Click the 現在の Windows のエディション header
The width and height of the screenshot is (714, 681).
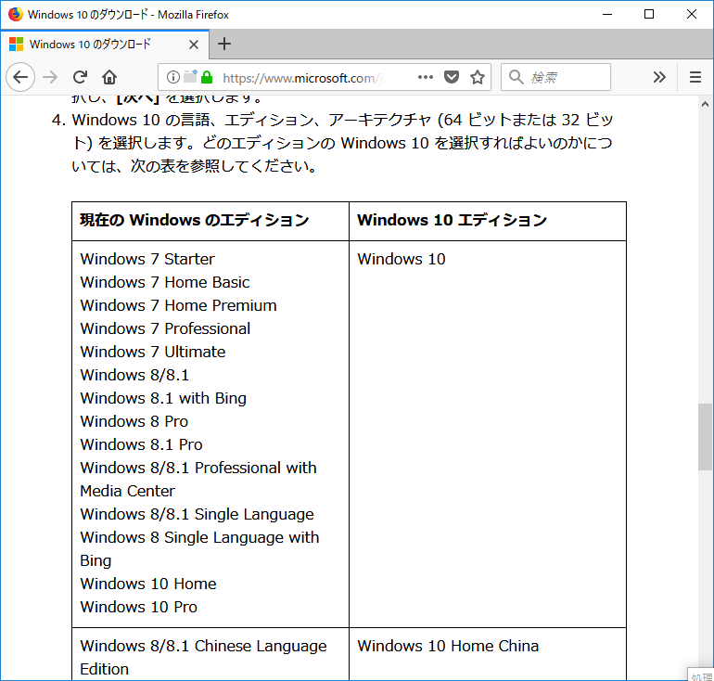pos(195,220)
